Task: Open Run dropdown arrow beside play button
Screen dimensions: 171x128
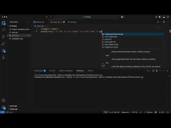Action: [160, 22]
